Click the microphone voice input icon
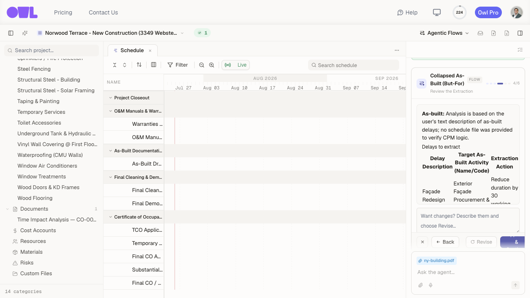Screen dimensions: 530x298 coord(431,285)
